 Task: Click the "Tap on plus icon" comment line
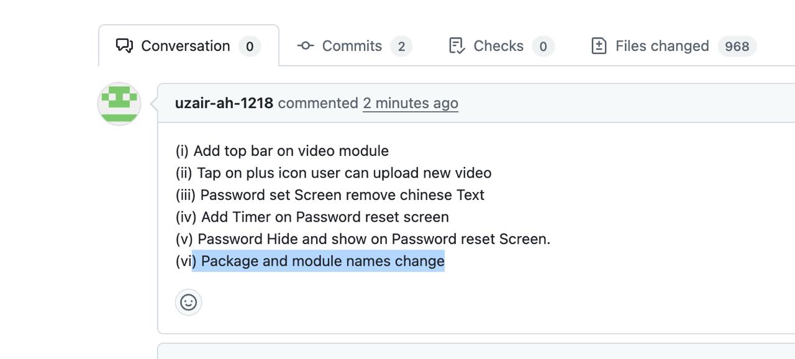(334, 173)
